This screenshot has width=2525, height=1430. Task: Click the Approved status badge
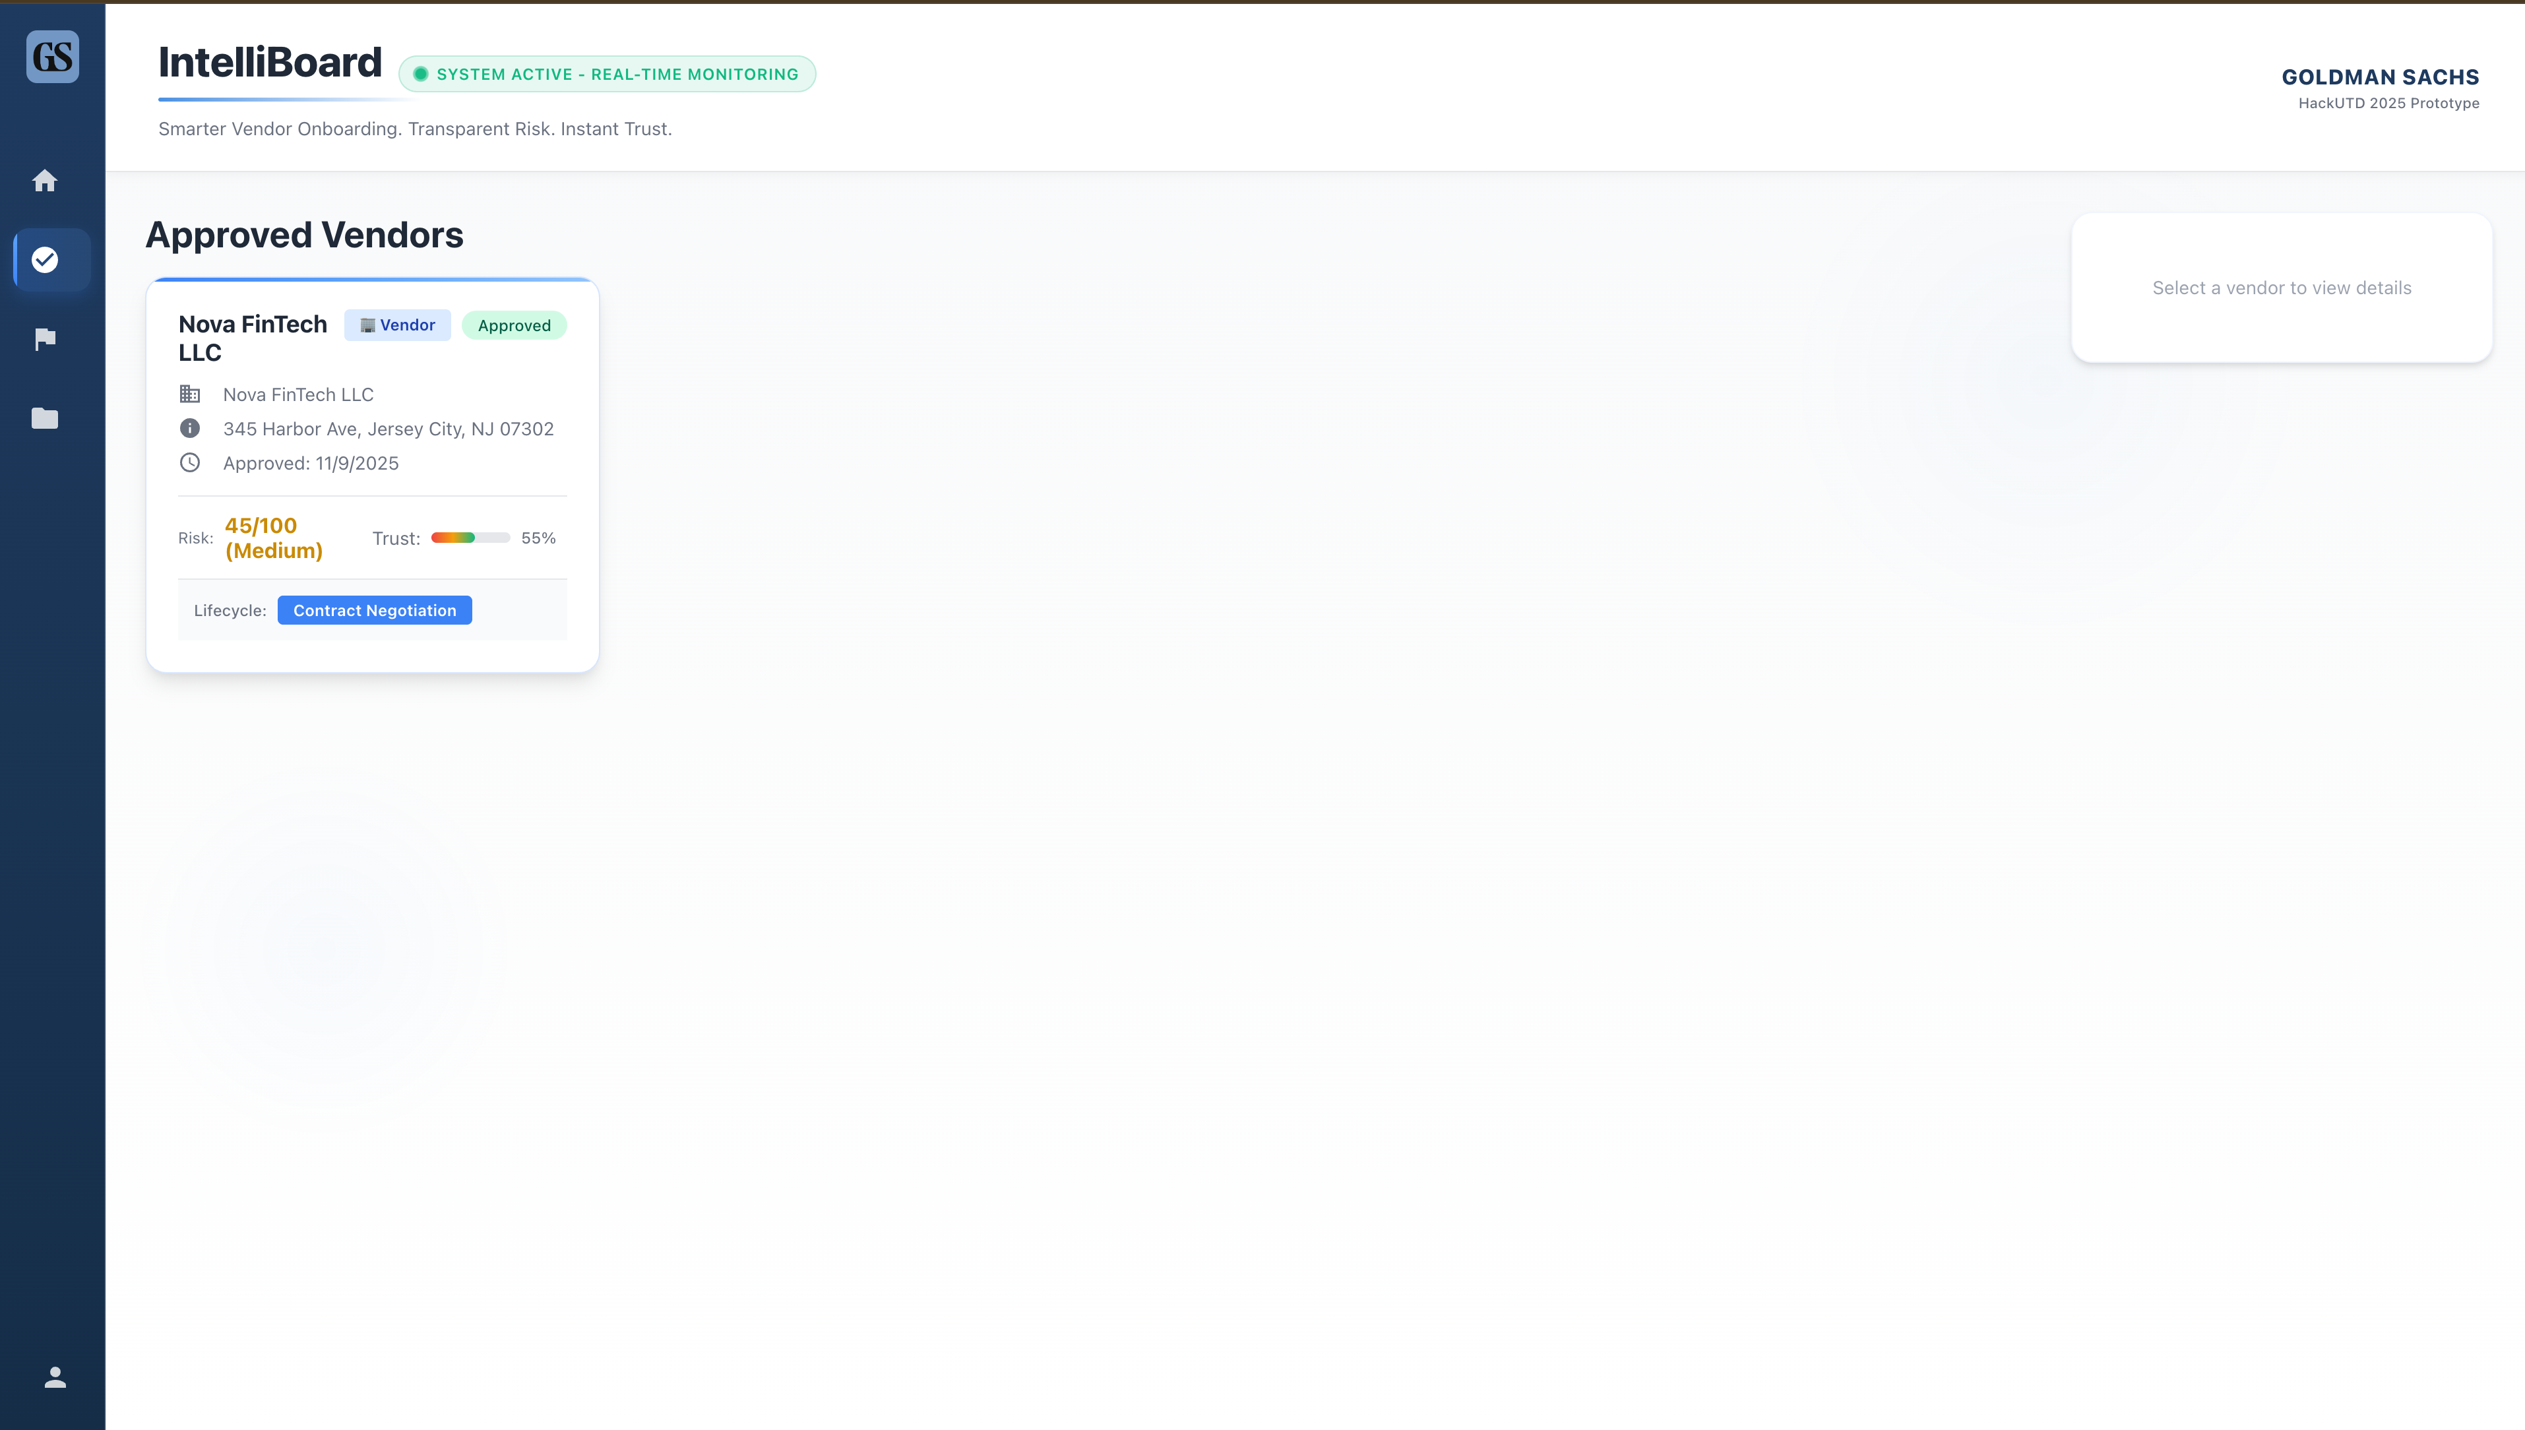click(514, 325)
